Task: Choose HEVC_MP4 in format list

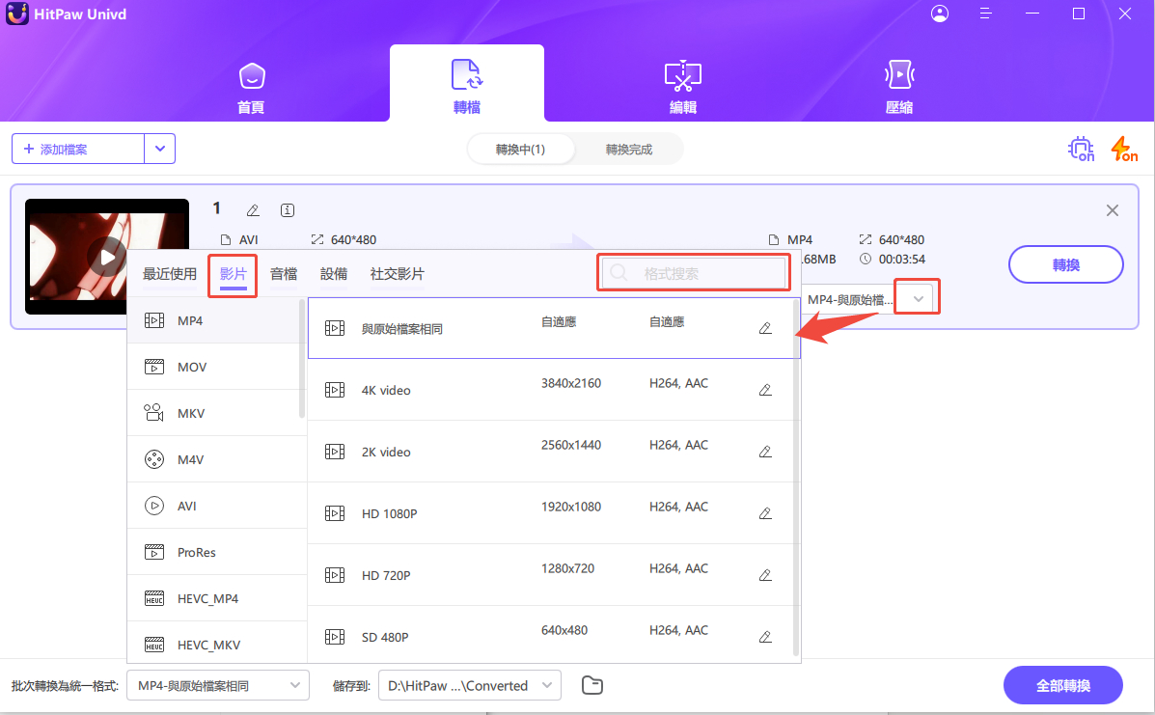Action: [x=216, y=598]
